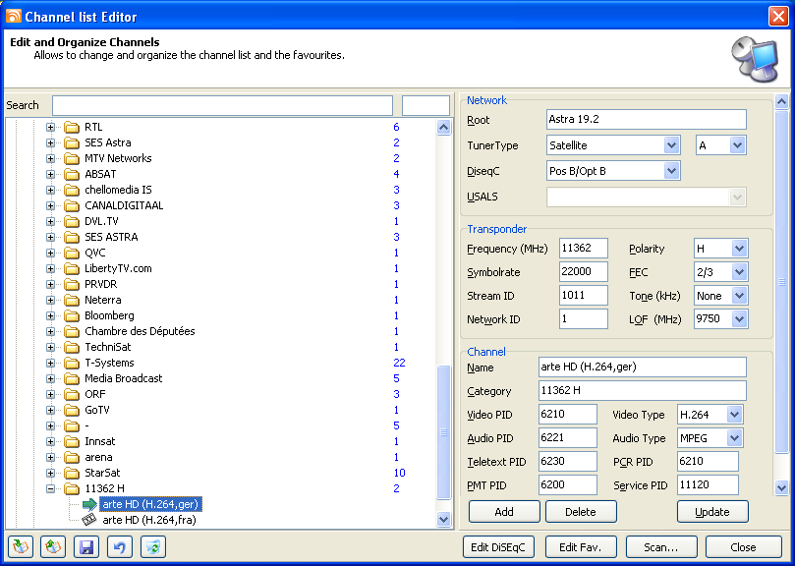This screenshot has width=795, height=566.
Task: Click the folder icon next to T-Systems
Action: coord(71,363)
